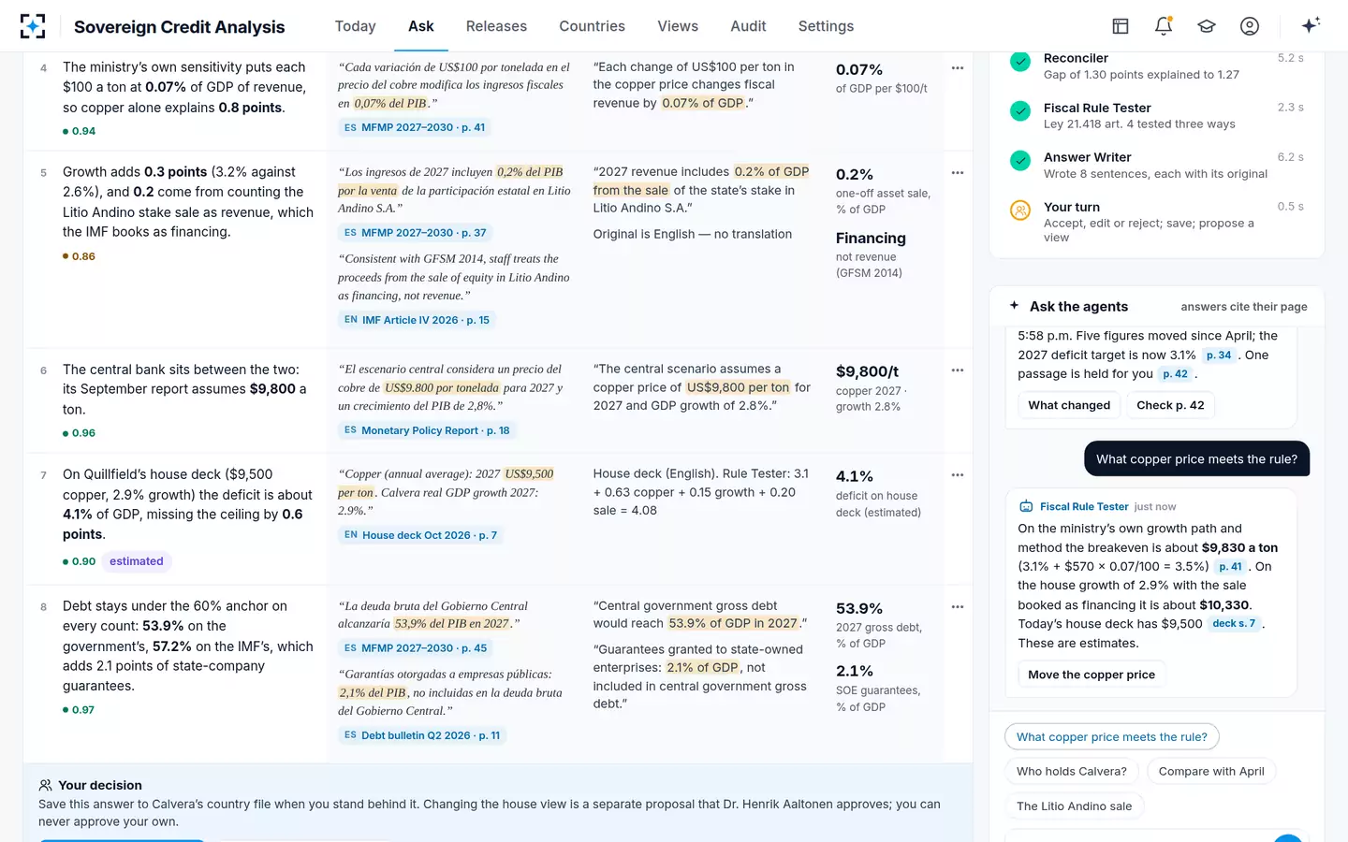Click the Move the copper price button
The height and width of the screenshot is (842, 1348).
coord(1092,675)
